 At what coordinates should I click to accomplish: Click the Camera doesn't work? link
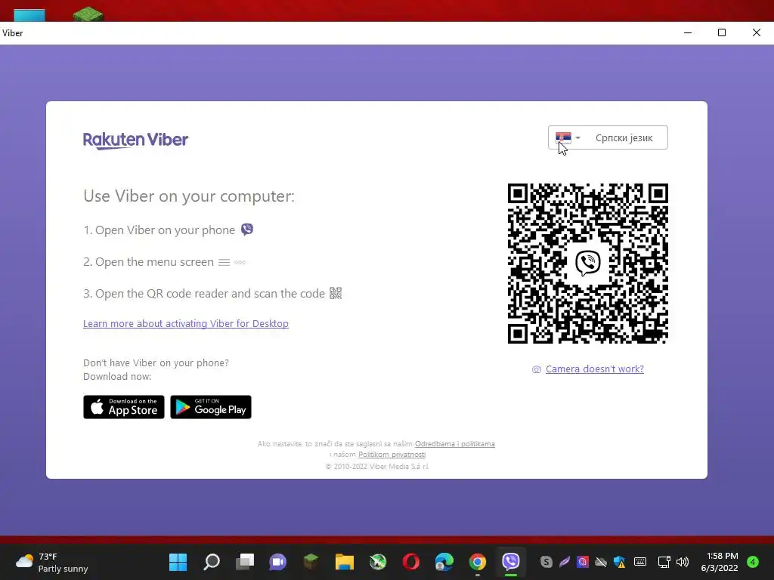(x=594, y=369)
